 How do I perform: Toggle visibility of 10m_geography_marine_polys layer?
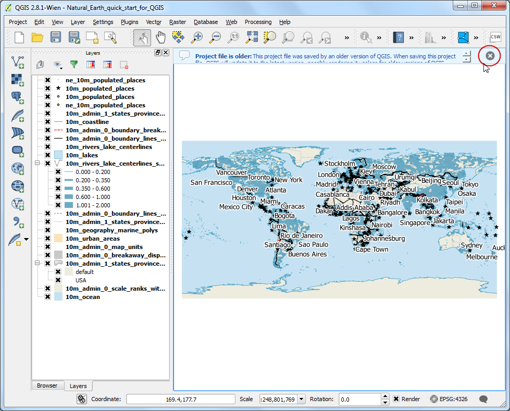point(47,230)
